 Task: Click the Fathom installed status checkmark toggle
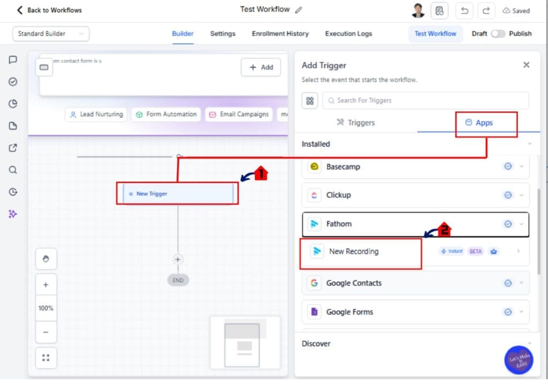[508, 224]
